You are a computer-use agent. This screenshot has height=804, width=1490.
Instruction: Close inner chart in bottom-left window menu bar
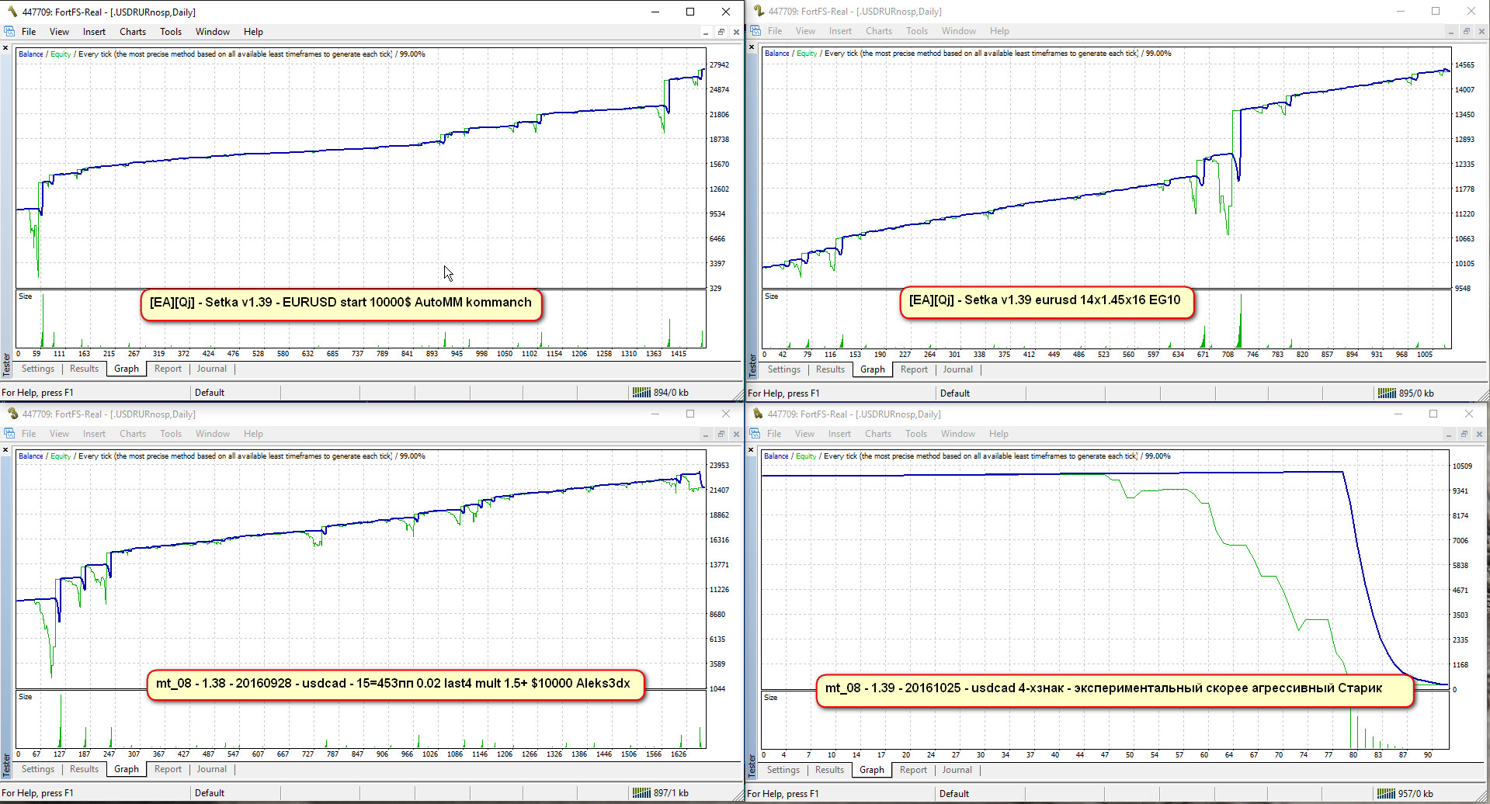click(x=736, y=435)
